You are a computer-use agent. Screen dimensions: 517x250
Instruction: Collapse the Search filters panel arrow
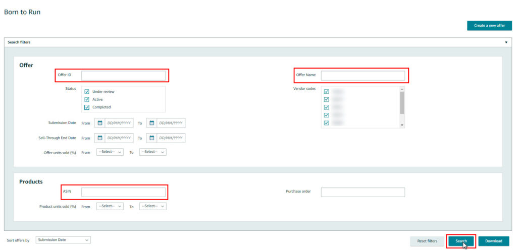pos(506,42)
